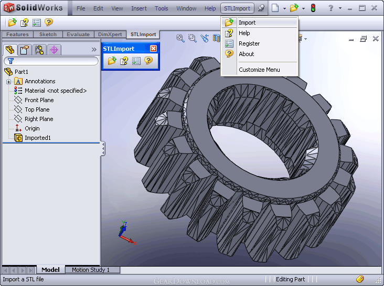Click the feature tree filter field
Viewport: 384px width, 286px height.
click(x=51, y=61)
